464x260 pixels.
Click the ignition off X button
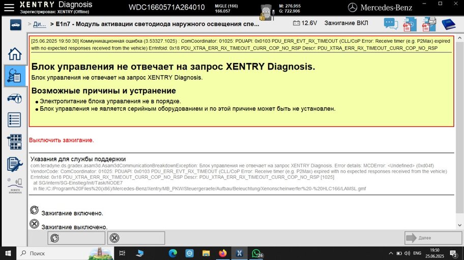click(136, 238)
